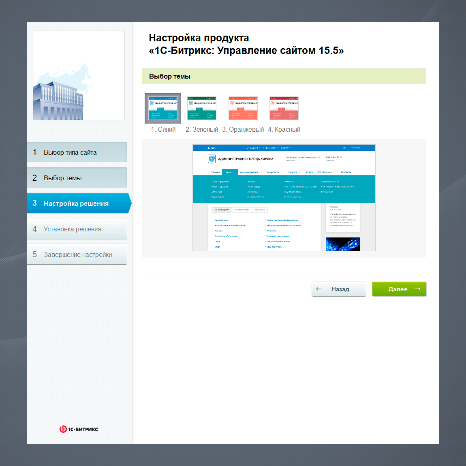Screen dimensions: 466x466
Task: Click the left arrow icon in Назад
Action: tap(319, 289)
